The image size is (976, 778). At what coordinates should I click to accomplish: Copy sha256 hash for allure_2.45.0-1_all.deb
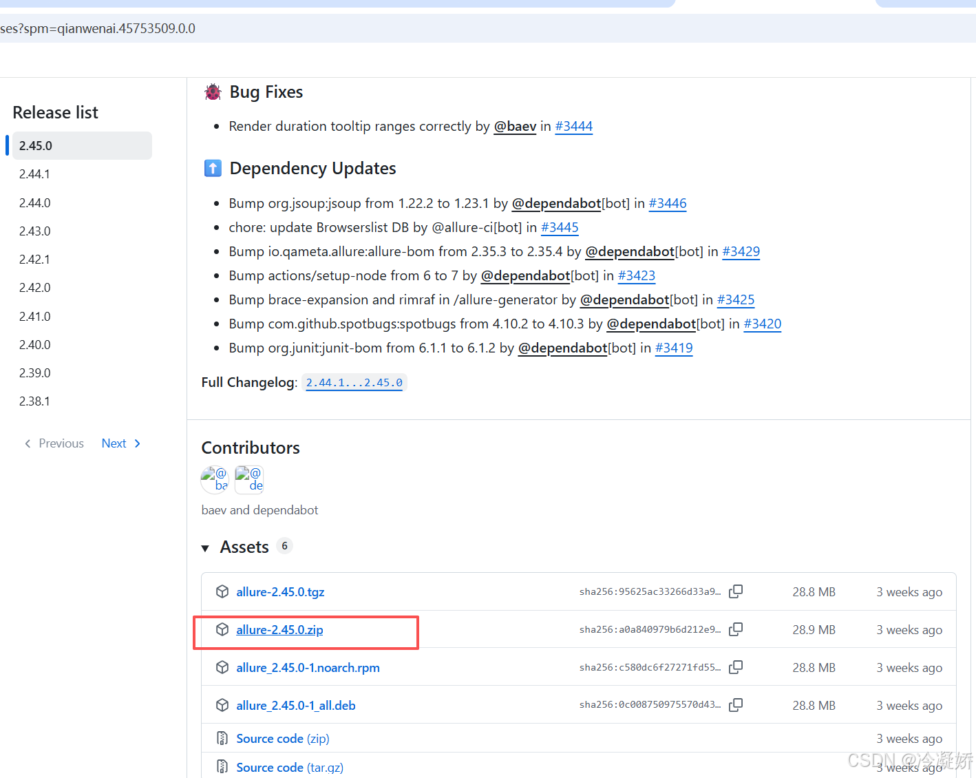(x=736, y=705)
